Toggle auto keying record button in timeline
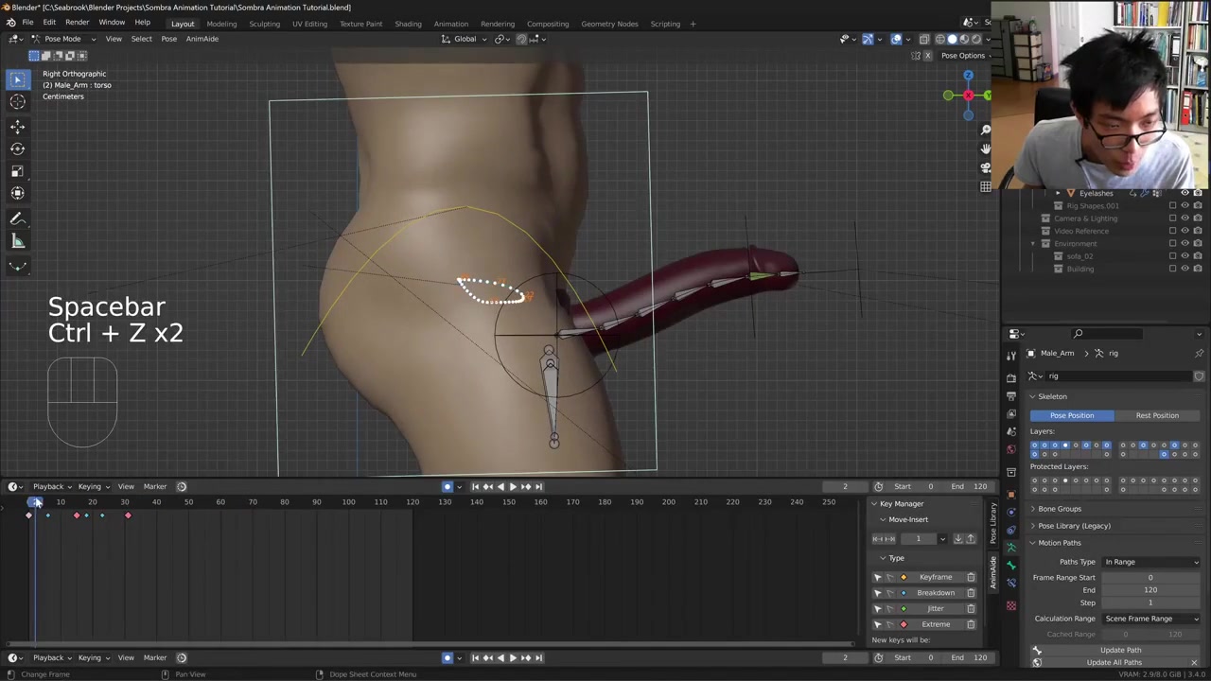The width and height of the screenshot is (1211, 681). click(448, 486)
